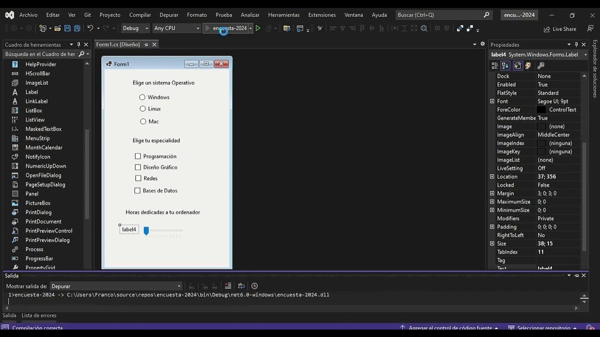Click the trackbar slider thumb on Form1
The width and height of the screenshot is (600, 337).
[146, 231]
